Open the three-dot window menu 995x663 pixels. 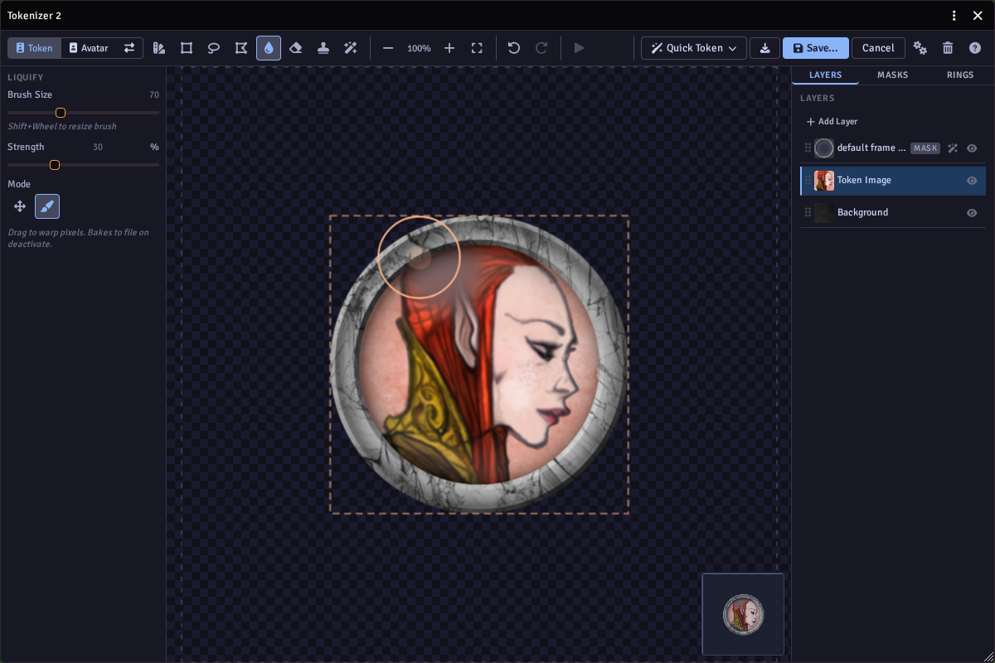pos(954,16)
